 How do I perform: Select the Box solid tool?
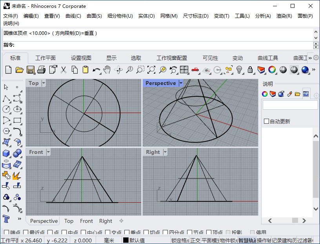tap(6, 153)
